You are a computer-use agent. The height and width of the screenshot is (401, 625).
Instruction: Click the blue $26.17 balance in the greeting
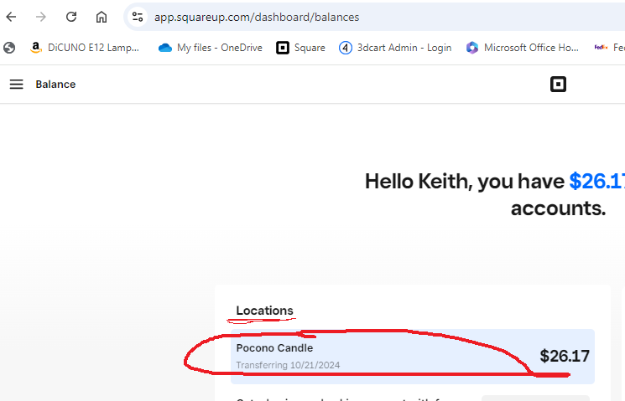coord(596,181)
